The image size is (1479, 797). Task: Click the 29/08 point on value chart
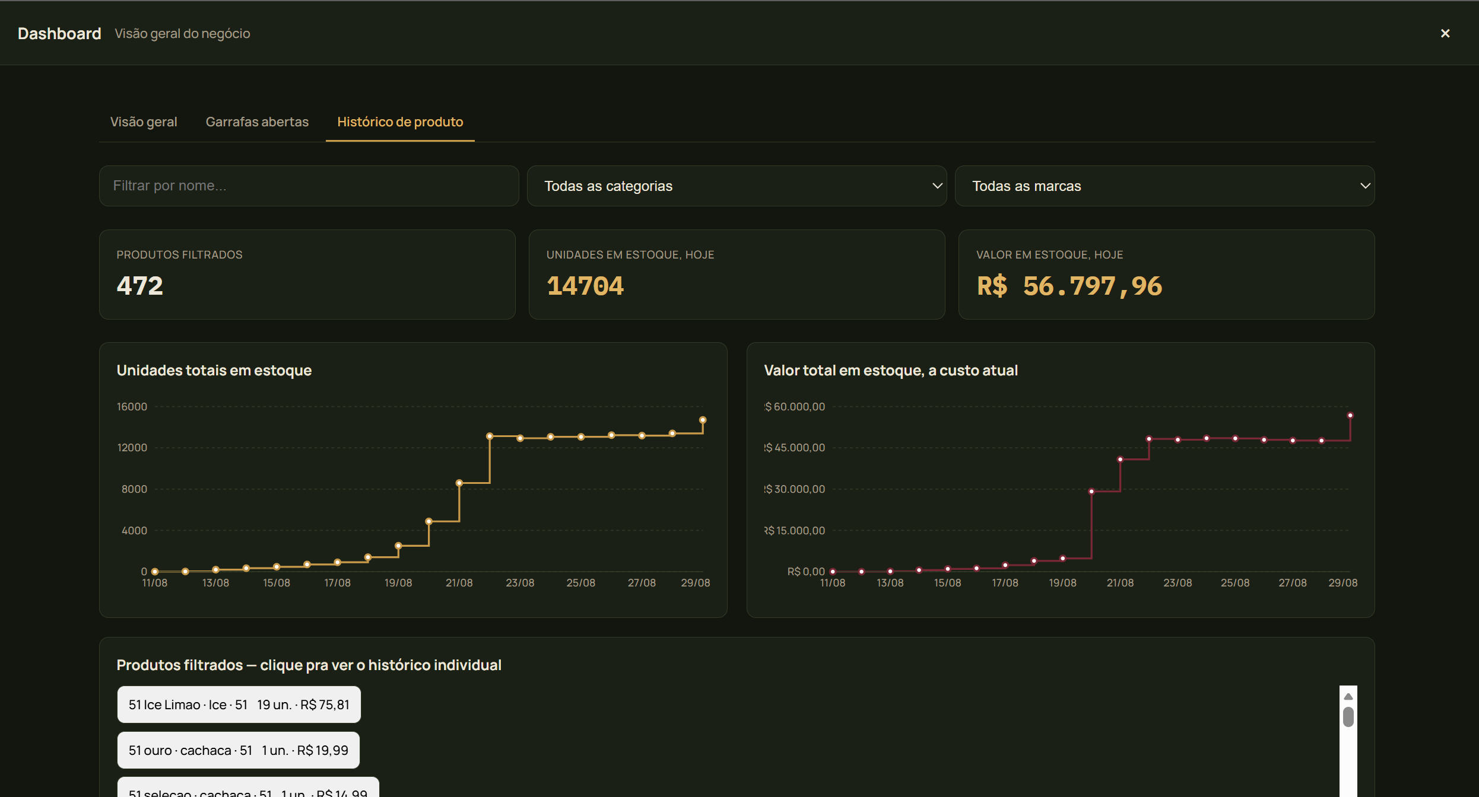coord(1350,415)
